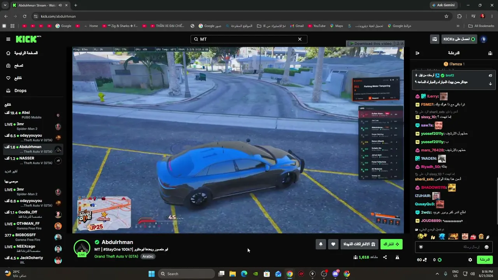Image resolution: width=498 pixels, height=280 pixels.
Task: Open the All Bookmarks folder
Action: tap(482, 26)
